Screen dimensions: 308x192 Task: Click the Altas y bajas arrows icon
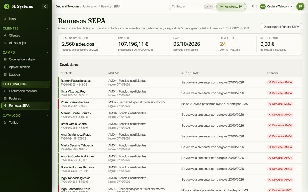point(5,43)
